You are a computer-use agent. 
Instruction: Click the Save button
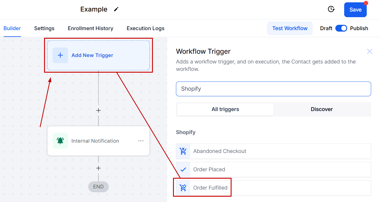point(355,10)
